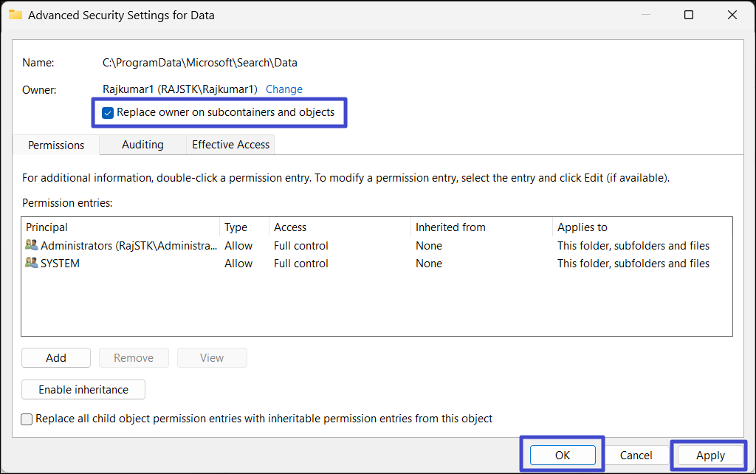Click the Apply button

click(710, 456)
